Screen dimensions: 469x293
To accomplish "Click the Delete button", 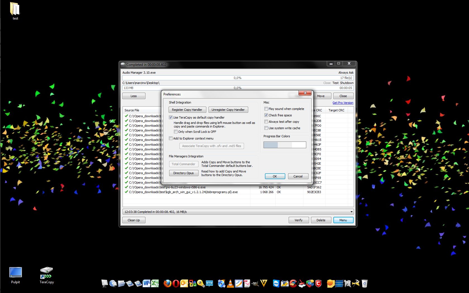I will point(321,220).
